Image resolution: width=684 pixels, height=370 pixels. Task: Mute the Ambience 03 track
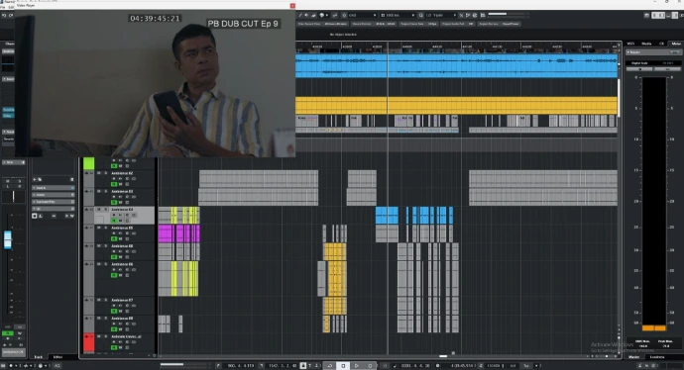click(99, 192)
